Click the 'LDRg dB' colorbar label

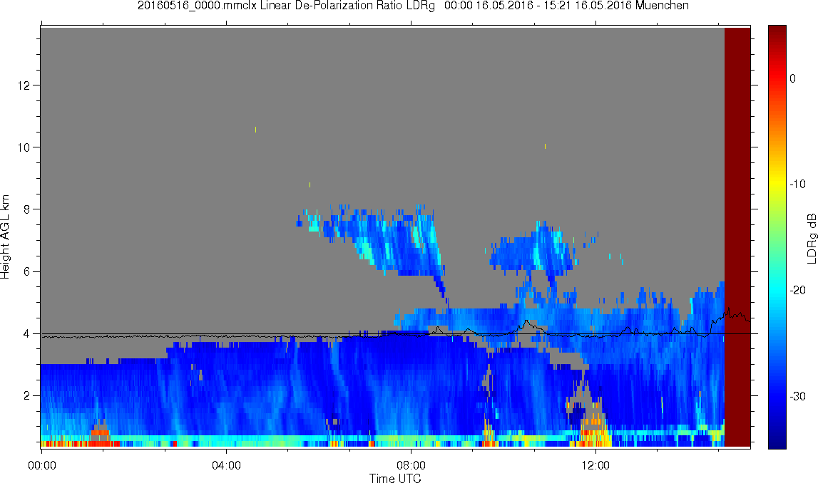tap(811, 238)
